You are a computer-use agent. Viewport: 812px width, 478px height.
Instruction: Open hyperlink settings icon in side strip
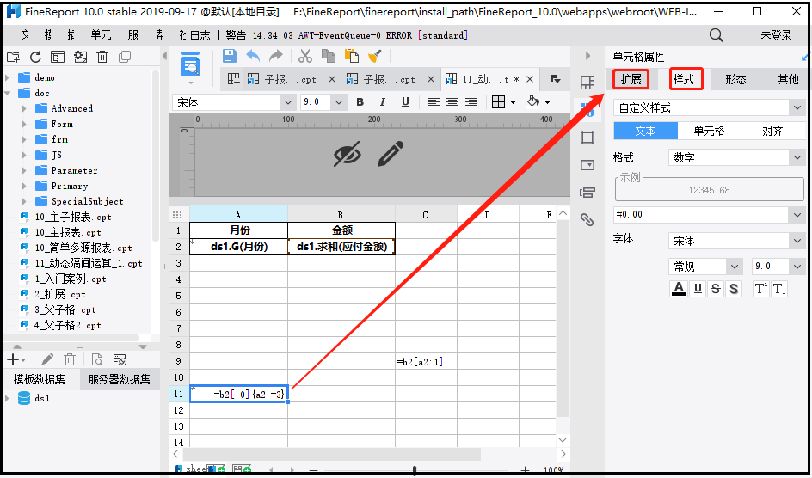click(587, 220)
